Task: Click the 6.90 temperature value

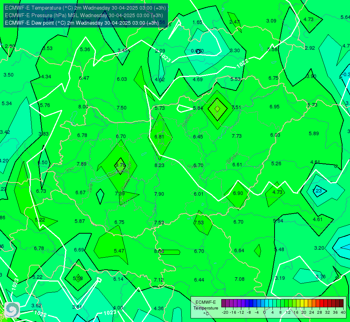Action: coord(238,193)
